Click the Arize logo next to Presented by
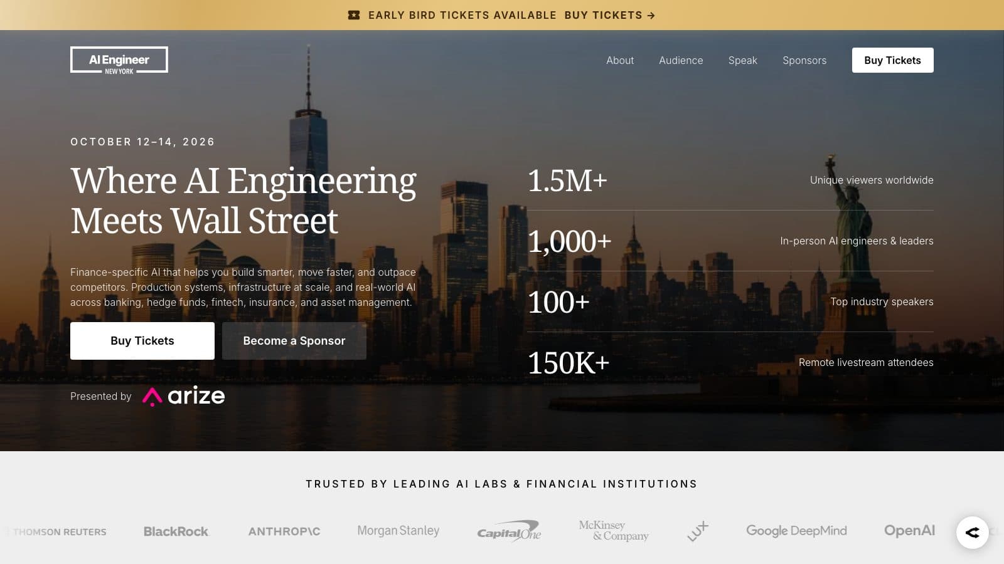 pos(184,396)
